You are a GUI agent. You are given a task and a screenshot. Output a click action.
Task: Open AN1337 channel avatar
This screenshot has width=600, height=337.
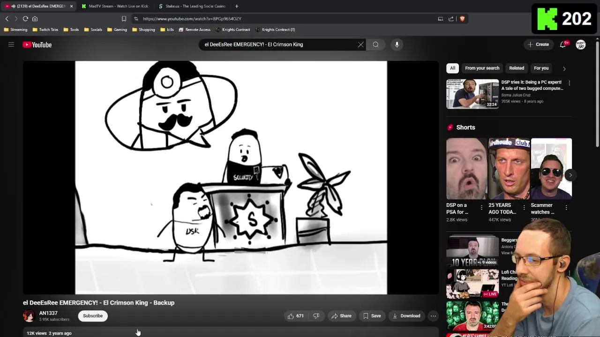(x=29, y=316)
